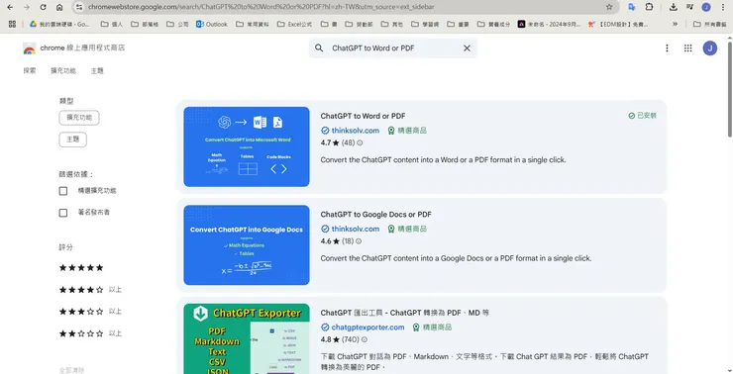Open ChatGPT to Word or PDF thumbnail
This screenshot has height=374, width=733.
[247, 146]
